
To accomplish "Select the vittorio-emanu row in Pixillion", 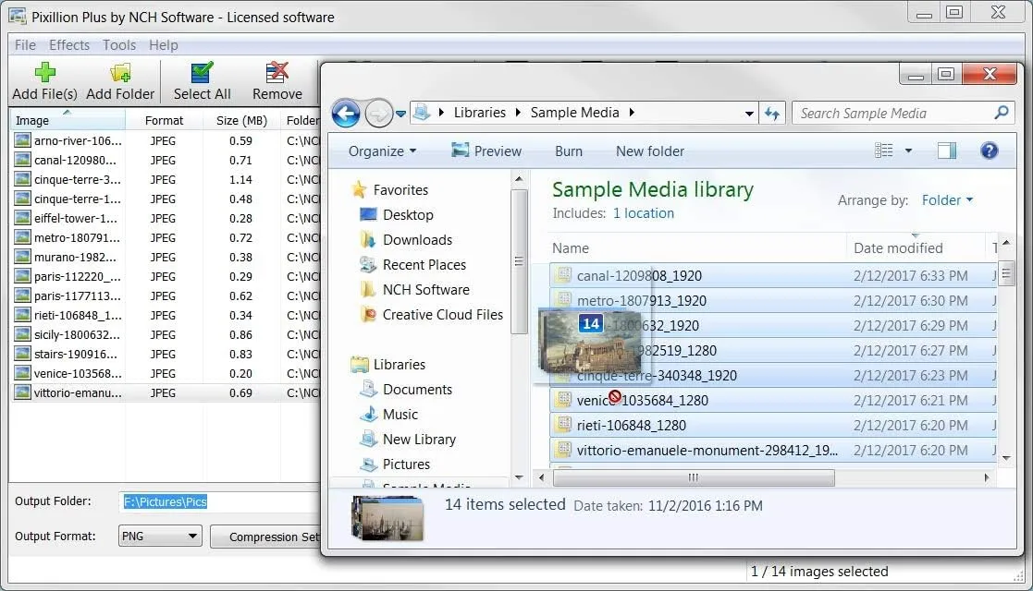I will click(166, 392).
